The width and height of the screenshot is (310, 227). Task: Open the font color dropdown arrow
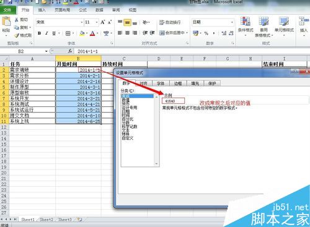click(97, 33)
